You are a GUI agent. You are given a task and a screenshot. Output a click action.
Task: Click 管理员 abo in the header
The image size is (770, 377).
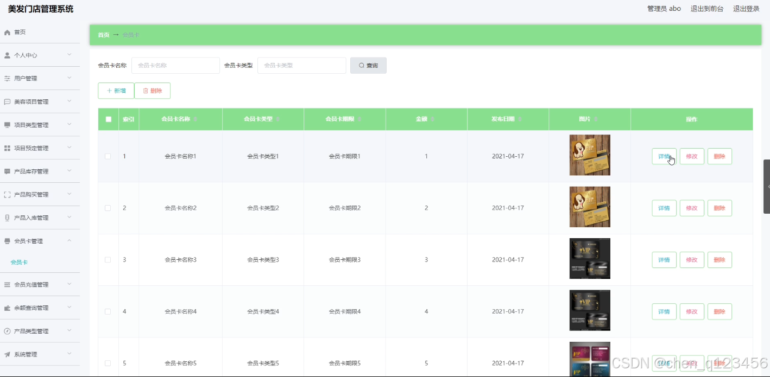click(x=664, y=9)
